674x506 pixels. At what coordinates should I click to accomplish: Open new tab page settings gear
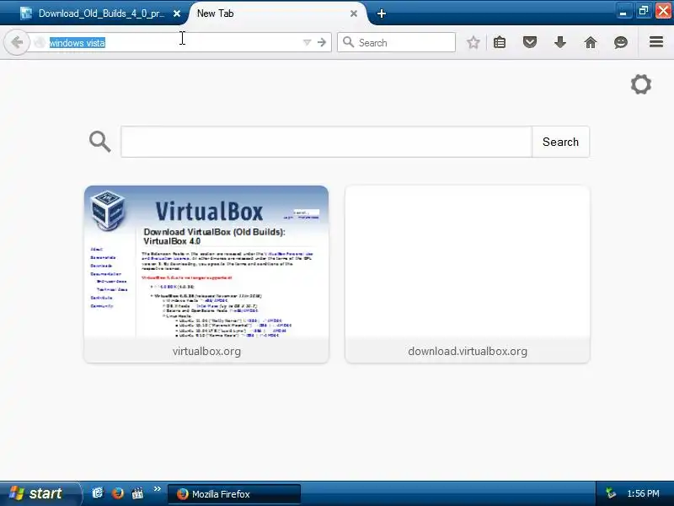[x=641, y=84]
